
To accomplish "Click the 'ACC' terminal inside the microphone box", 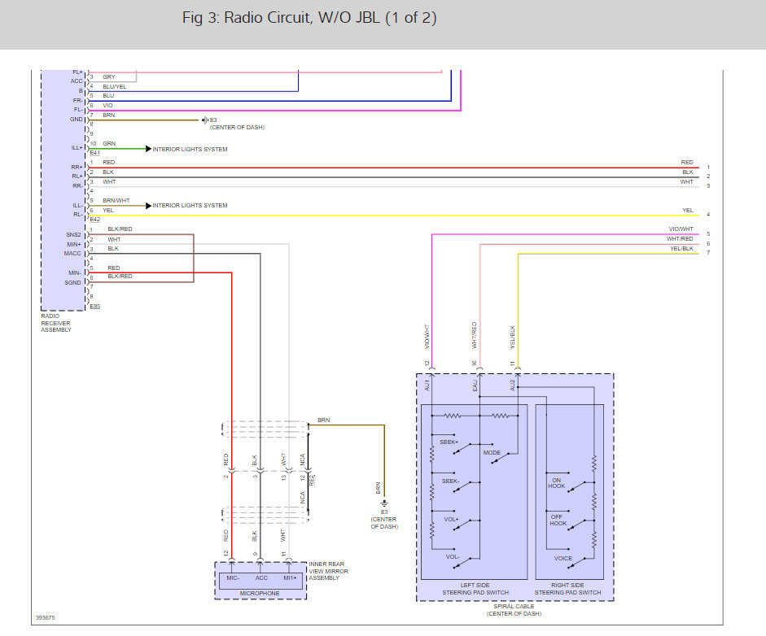I will click(x=261, y=578).
